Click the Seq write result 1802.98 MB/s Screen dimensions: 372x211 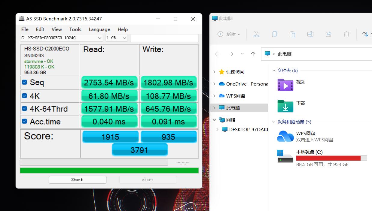click(x=168, y=83)
